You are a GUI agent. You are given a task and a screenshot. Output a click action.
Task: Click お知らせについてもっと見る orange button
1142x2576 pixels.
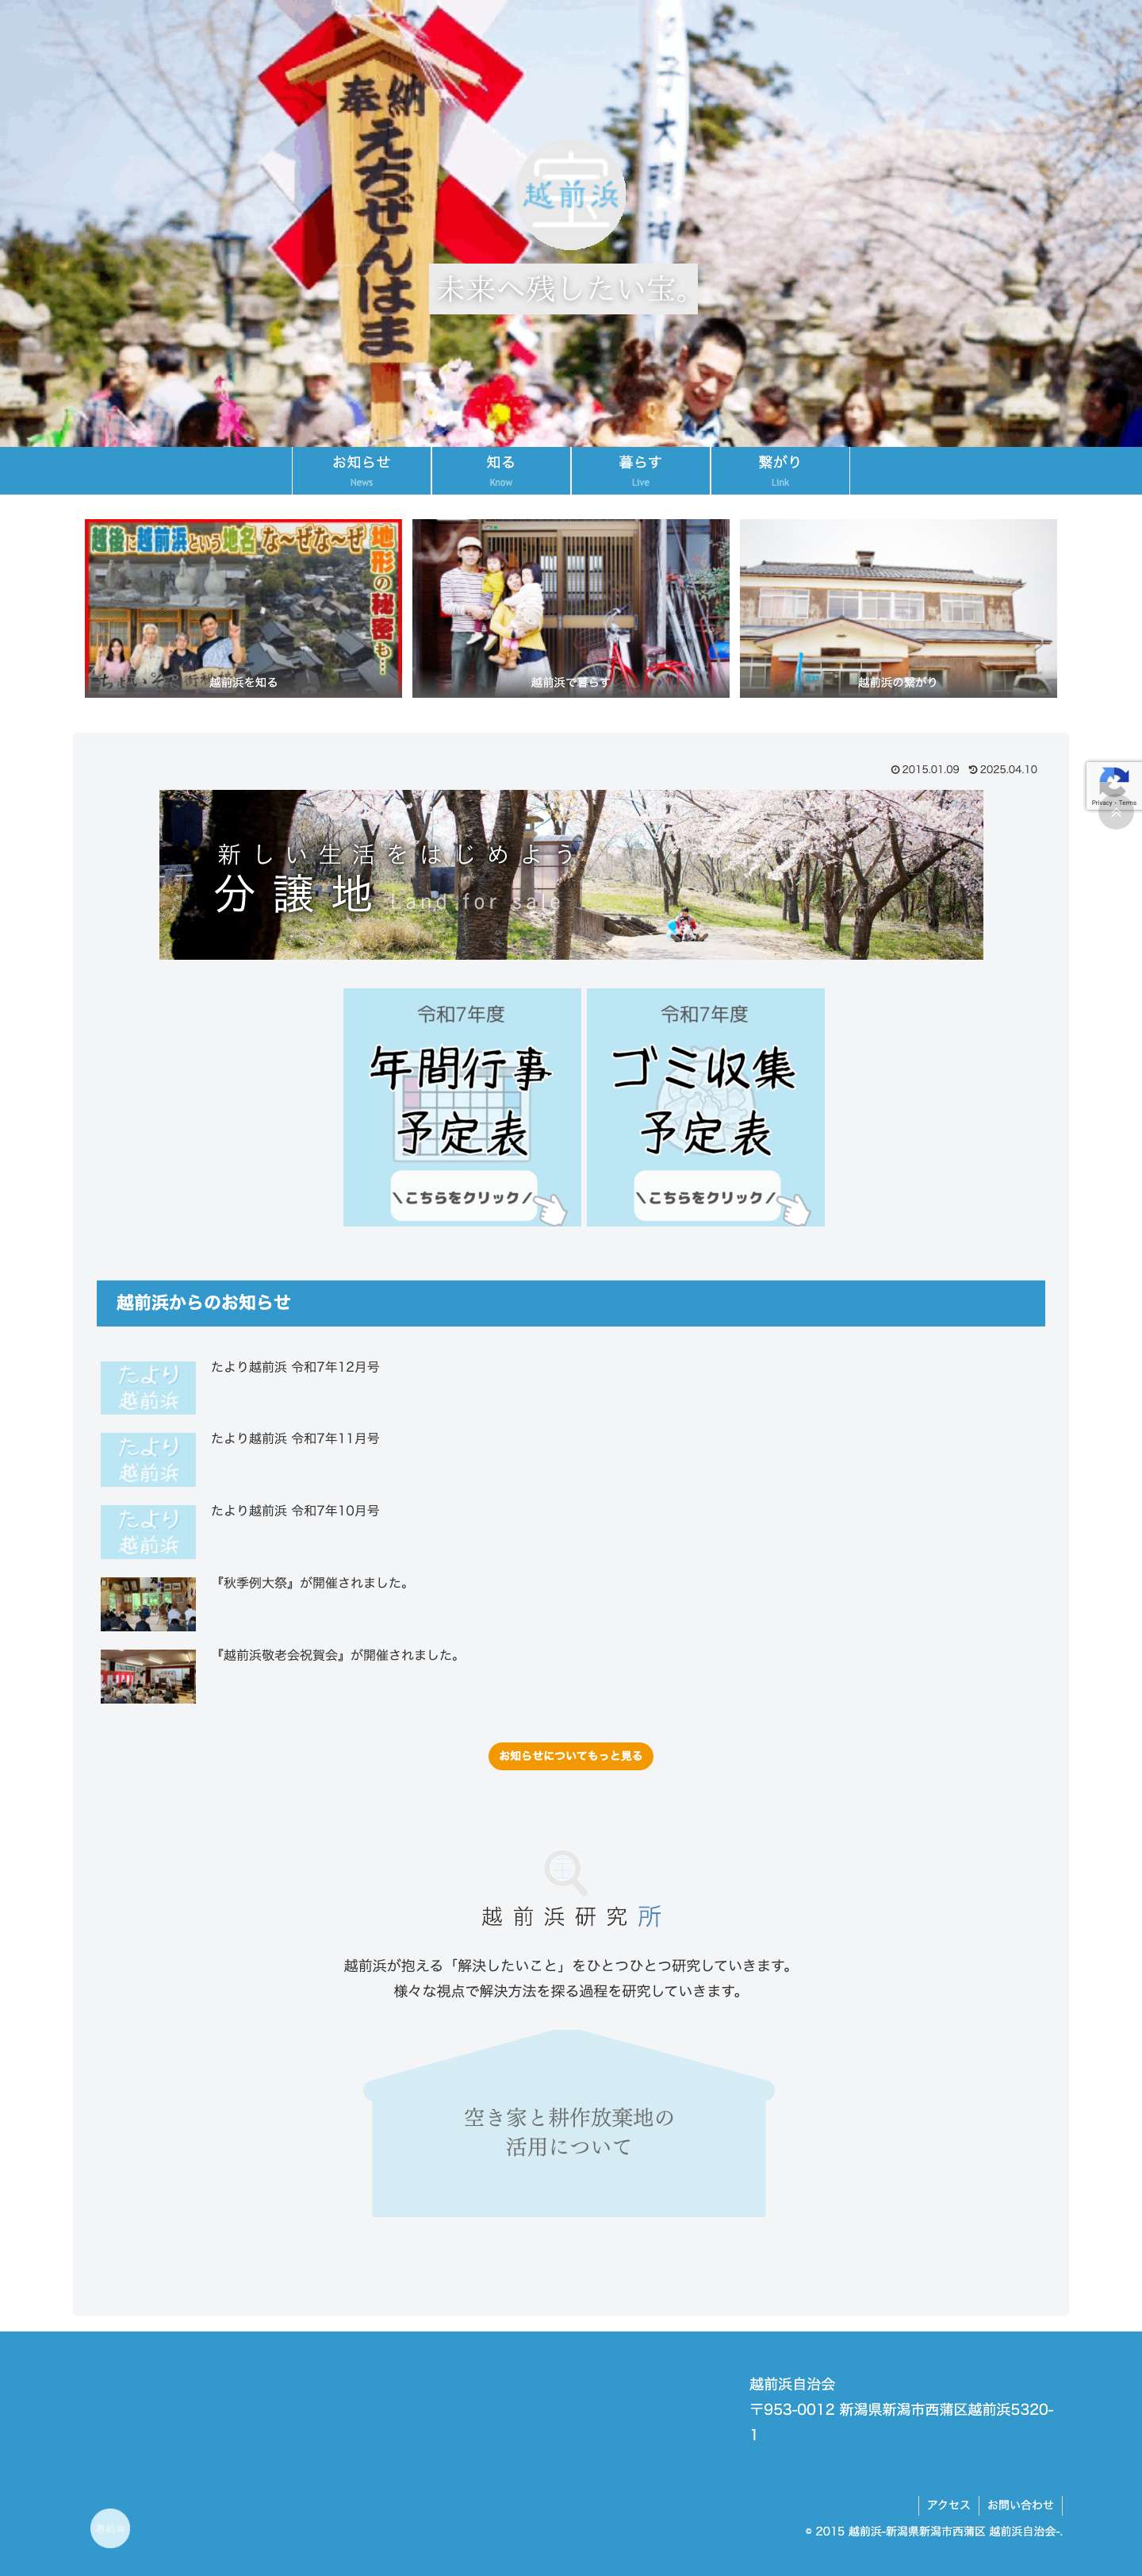570,1756
